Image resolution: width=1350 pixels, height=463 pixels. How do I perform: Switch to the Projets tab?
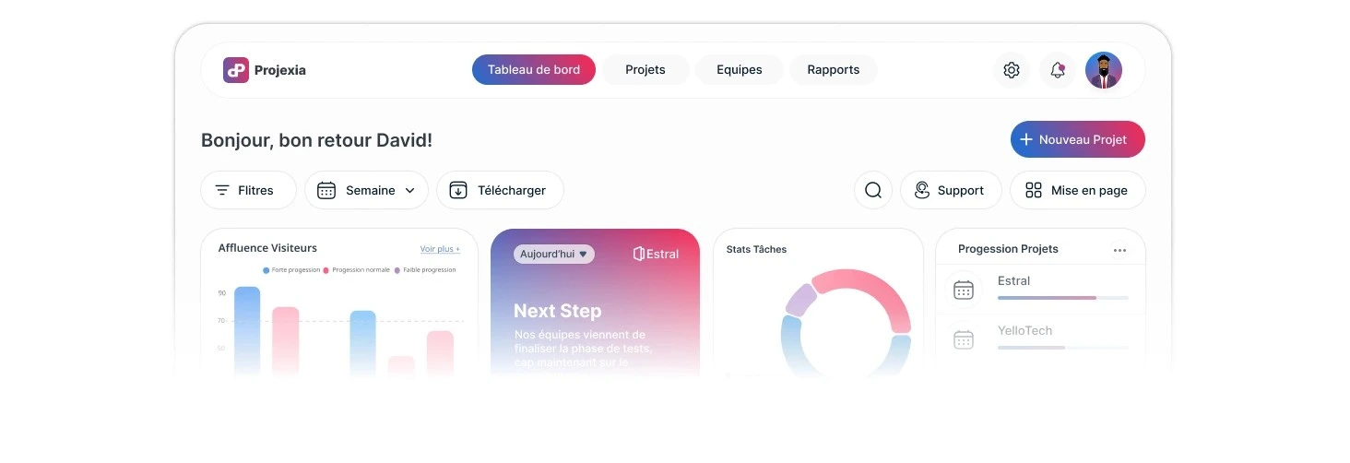[x=645, y=70]
